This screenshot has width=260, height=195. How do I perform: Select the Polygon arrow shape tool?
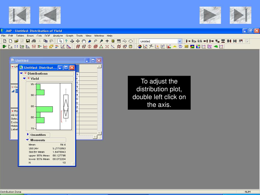[125, 41]
